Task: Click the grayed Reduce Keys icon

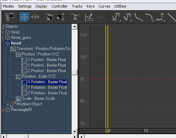Action: point(100,17)
